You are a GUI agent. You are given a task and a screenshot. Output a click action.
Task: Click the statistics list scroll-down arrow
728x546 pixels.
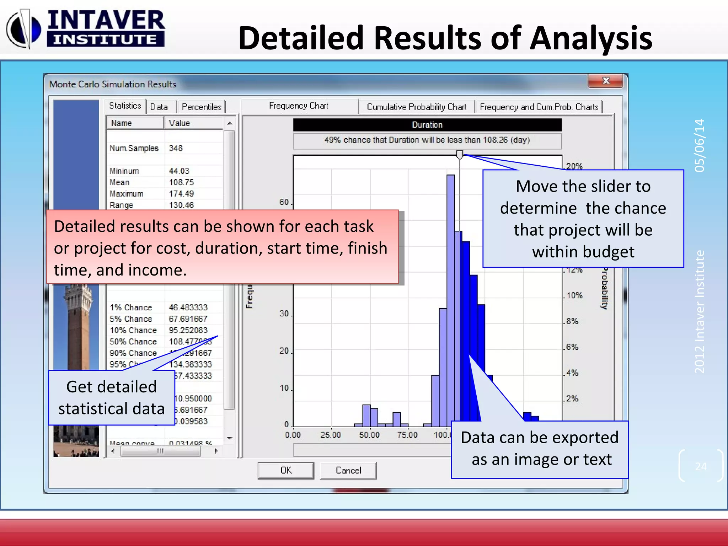point(230,438)
